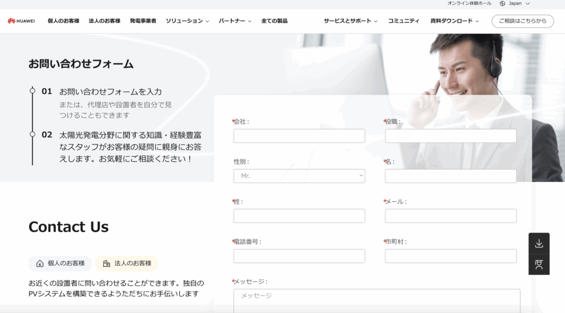Open the 性別 Mr. dropdown

[299, 176]
